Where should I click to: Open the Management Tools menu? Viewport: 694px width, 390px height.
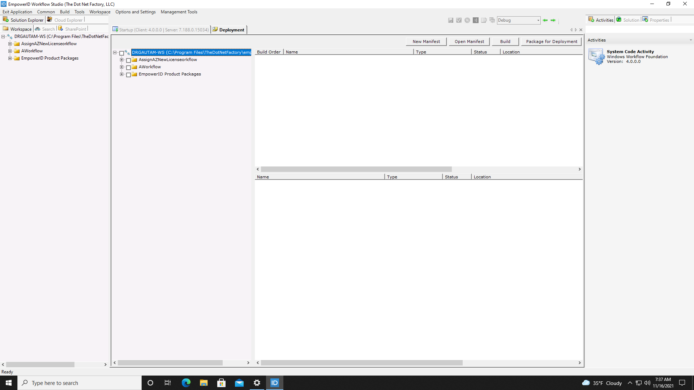(x=179, y=12)
